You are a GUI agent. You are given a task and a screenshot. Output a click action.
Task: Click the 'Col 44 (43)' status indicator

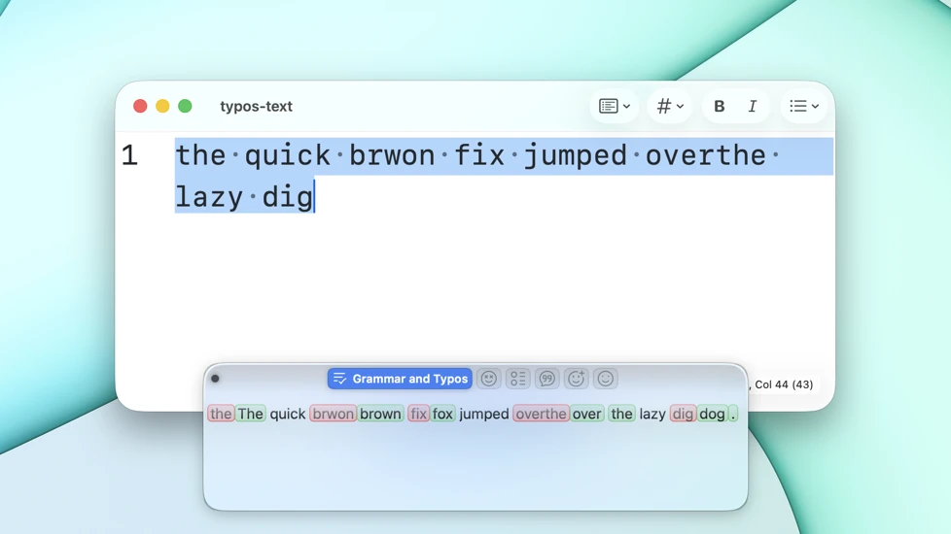[784, 384]
